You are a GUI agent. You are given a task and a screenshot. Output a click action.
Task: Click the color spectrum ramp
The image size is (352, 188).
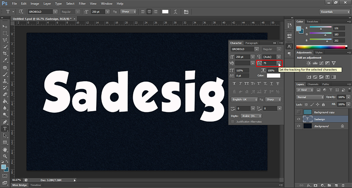(321, 47)
